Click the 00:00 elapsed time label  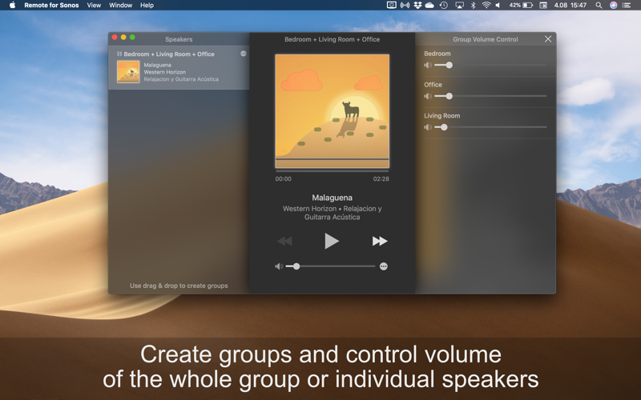click(284, 178)
